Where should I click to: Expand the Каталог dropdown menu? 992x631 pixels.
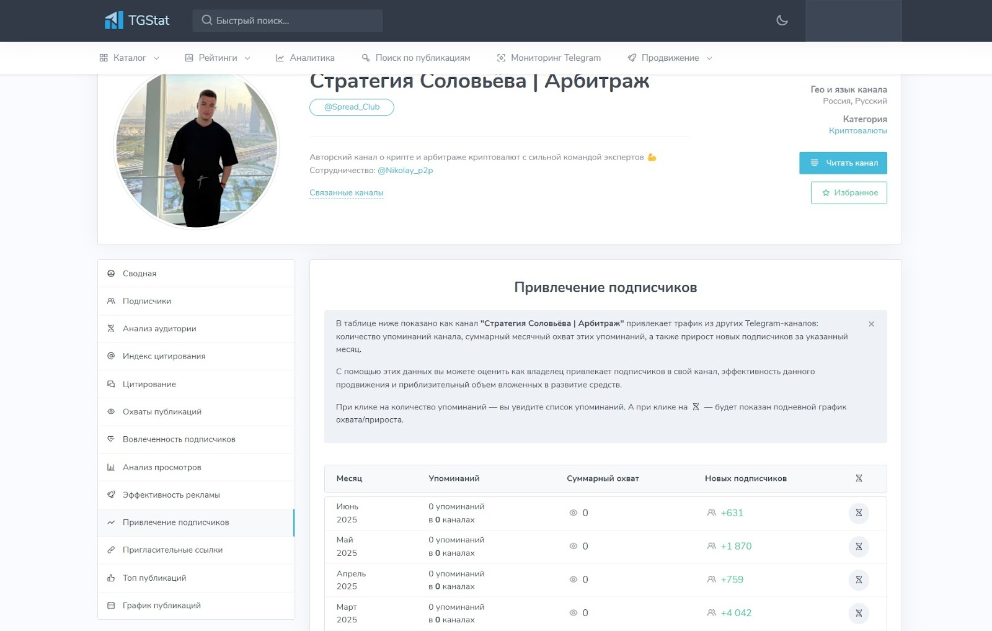pyautogui.click(x=129, y=58)
